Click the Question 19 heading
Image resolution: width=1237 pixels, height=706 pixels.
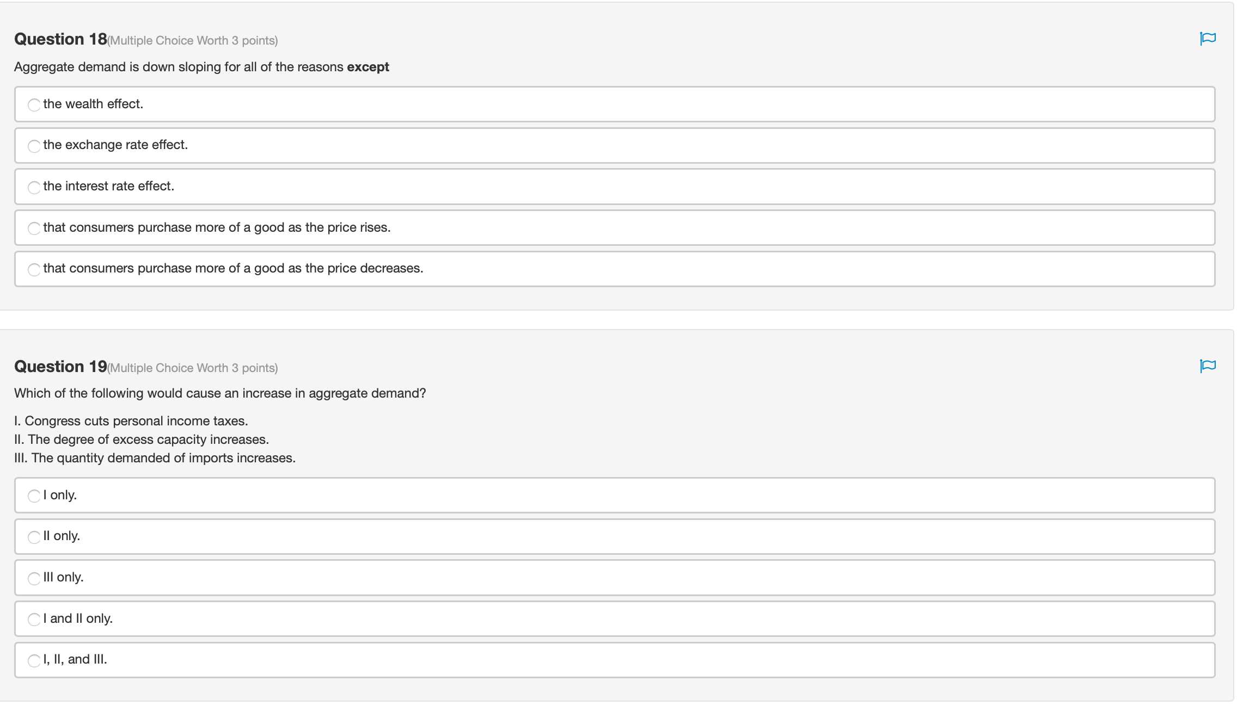60,367
